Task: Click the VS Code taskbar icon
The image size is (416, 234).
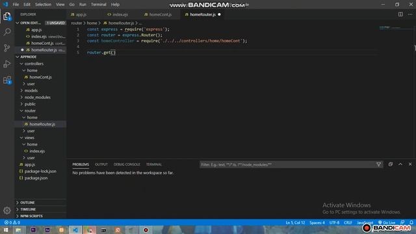Action: point(75,229)
